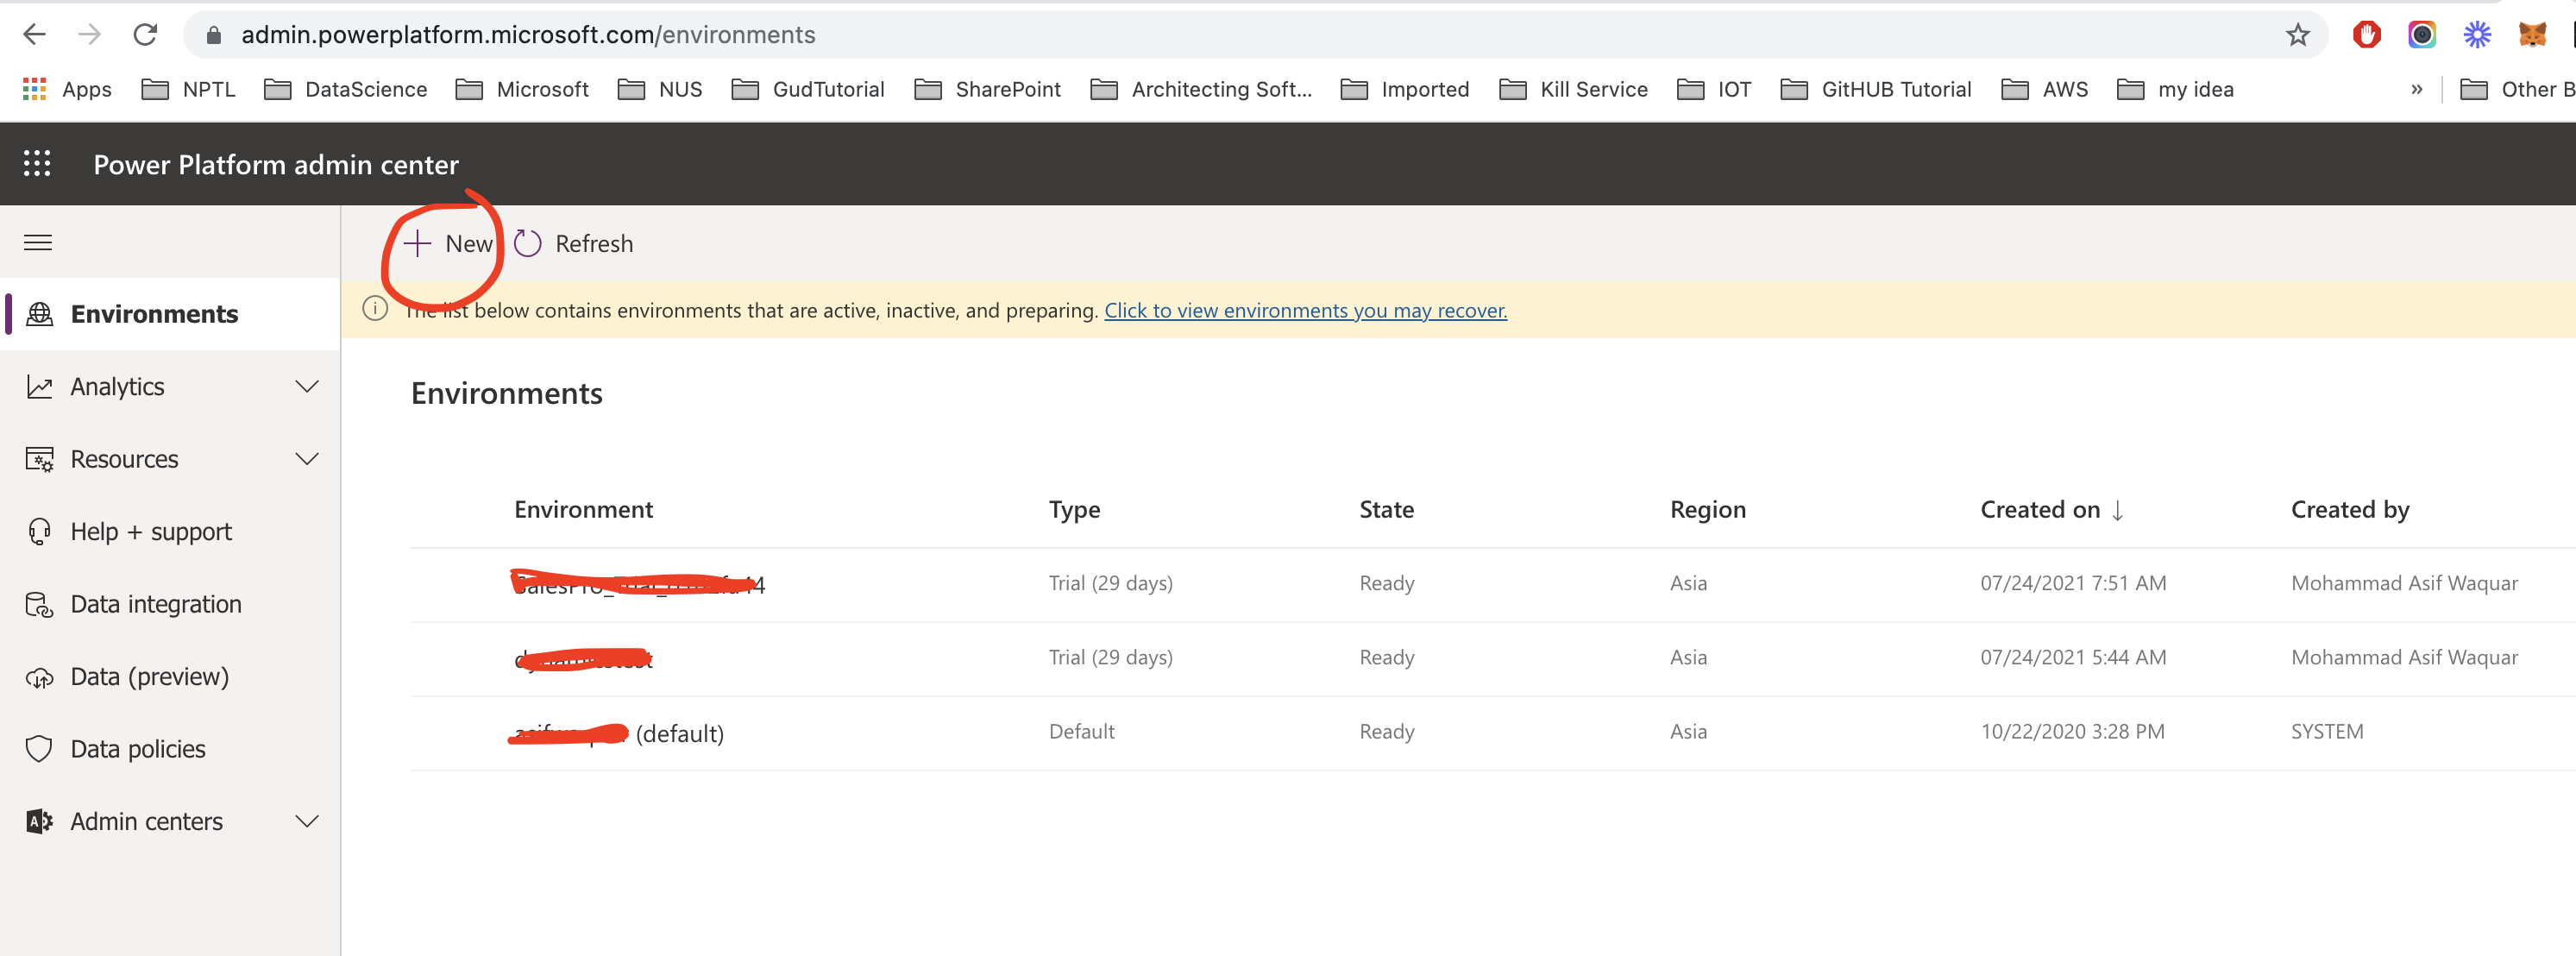Open Help + support via headset icon
The image size is (2576, 956).
pyautogui.click(x=39, y=531)
